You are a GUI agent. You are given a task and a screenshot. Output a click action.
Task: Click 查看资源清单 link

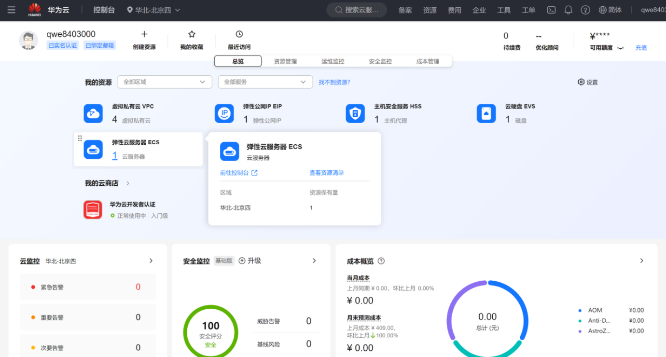pos(327,173)
